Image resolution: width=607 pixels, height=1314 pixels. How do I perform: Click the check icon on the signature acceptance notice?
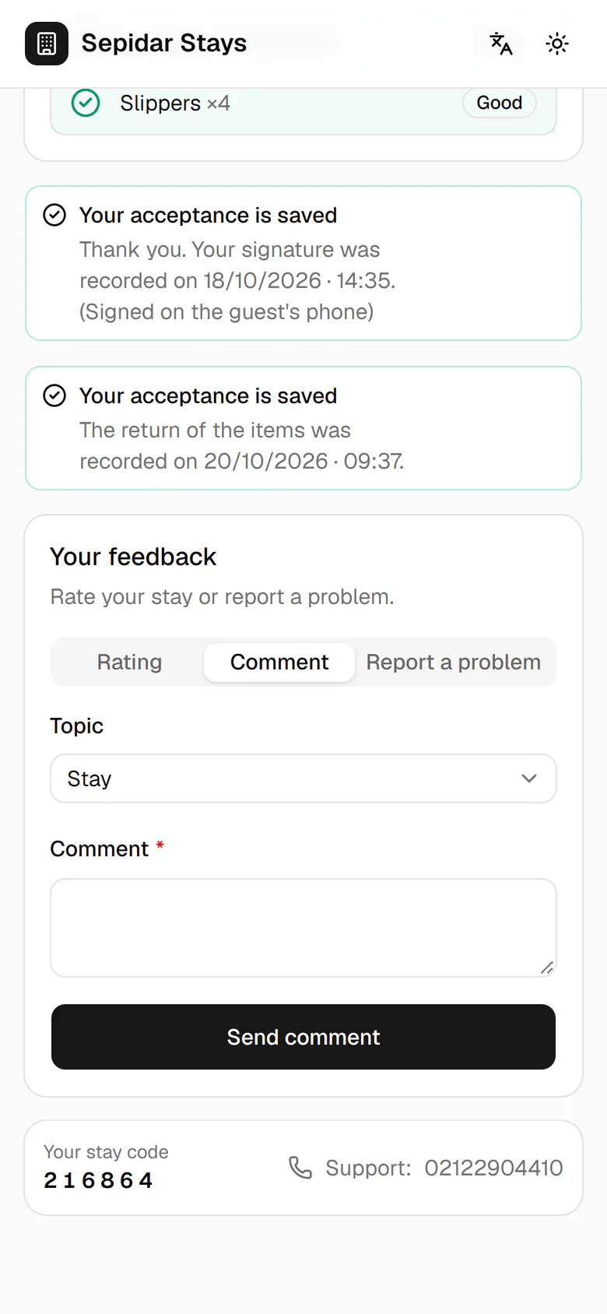coord(54,215)
